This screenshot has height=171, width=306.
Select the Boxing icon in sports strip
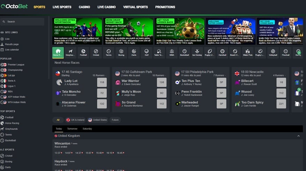(121, 53)
